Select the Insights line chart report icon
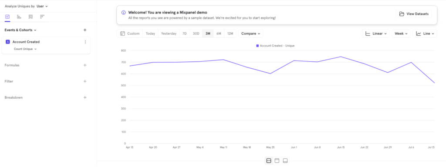The height and width of the screenshot is (167, 446). click(7, 17)
